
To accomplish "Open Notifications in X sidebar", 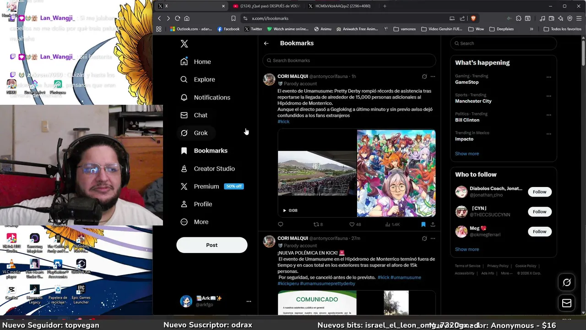I will [206, 97].
